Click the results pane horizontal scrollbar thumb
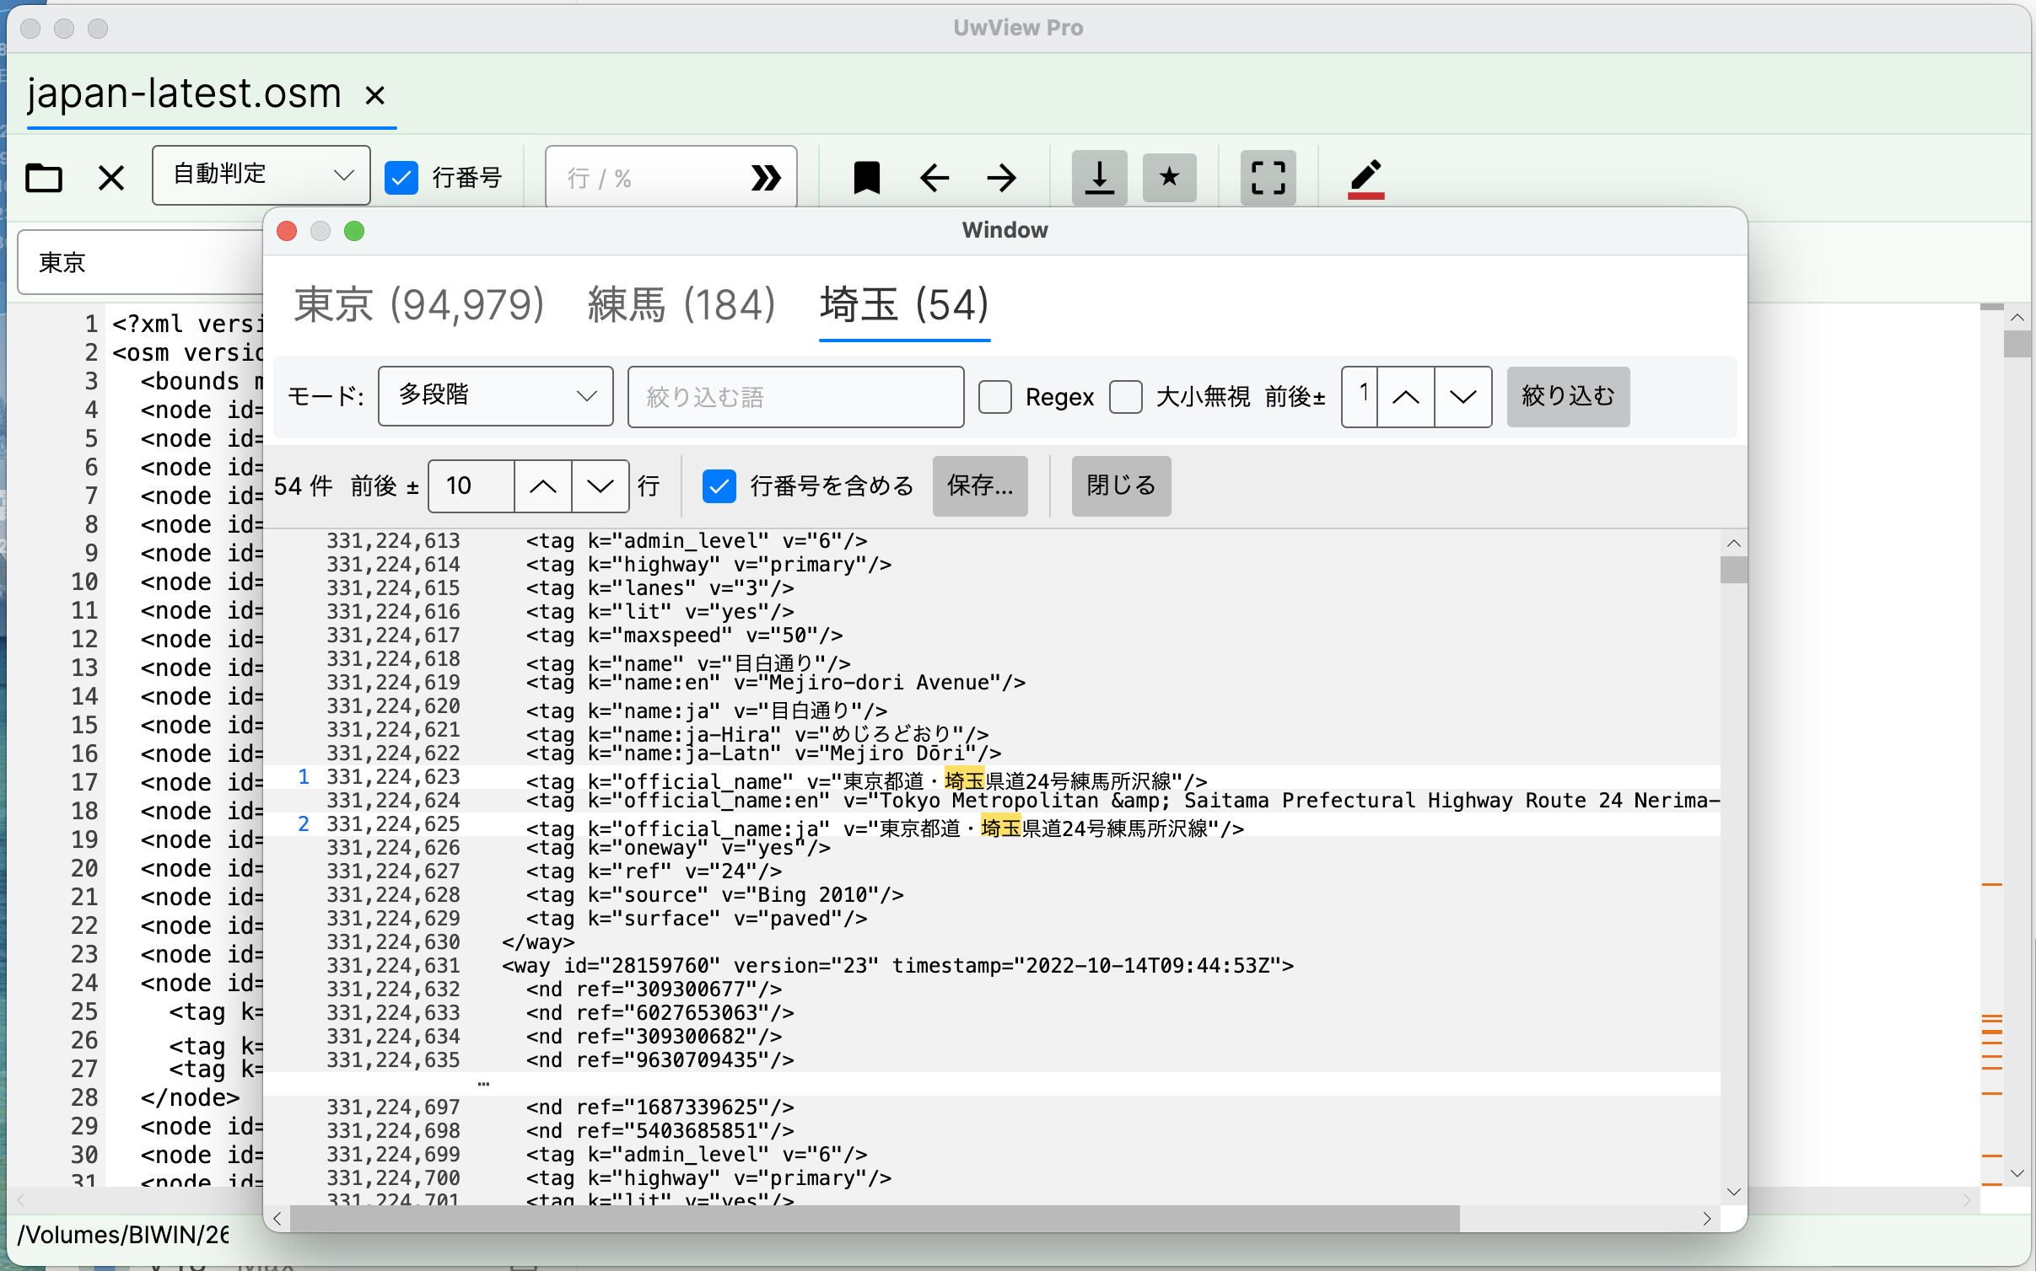 click(x=875, y=1219)
